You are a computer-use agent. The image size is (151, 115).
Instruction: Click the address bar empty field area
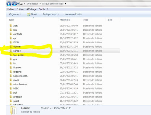(109, 4)
